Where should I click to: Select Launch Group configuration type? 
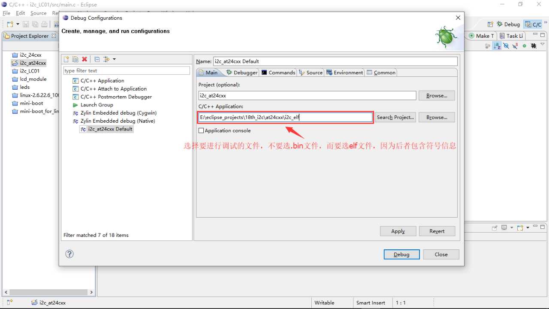[93, 105]
